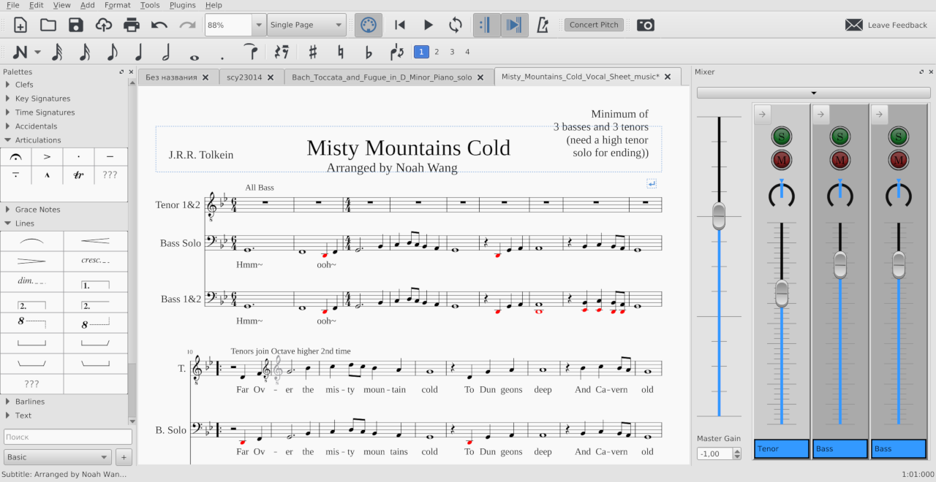Select voice 1

pos(421,52)
